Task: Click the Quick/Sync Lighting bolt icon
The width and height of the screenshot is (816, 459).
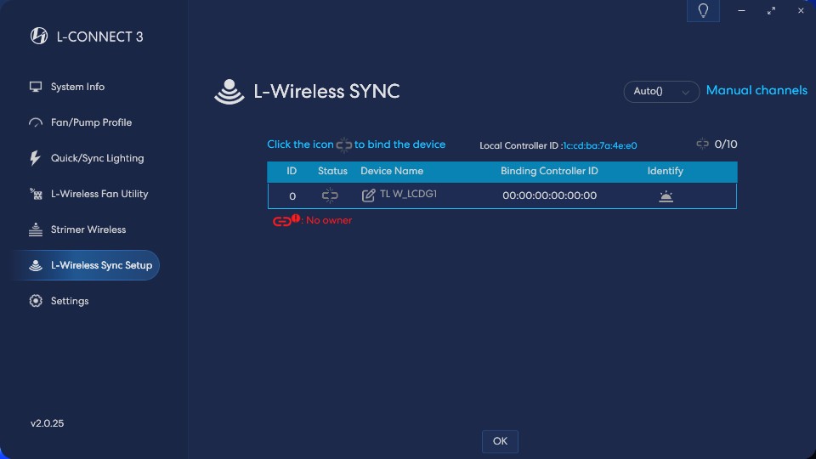Action: (x=36, y=158)
